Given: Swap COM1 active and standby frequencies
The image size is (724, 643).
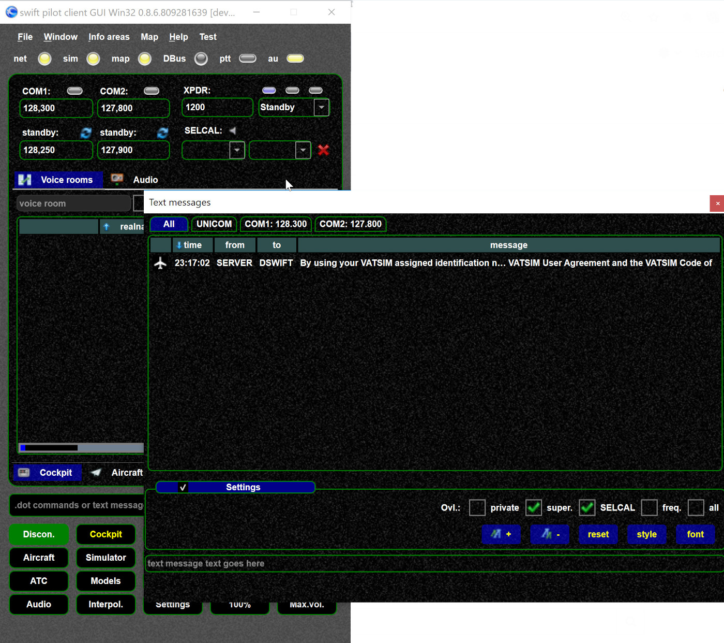Looking at the screenshot, I should tap(86, 133).
